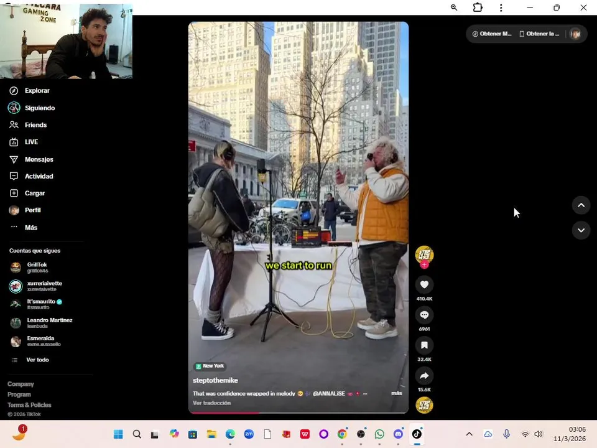Click the microphone icon in system tray
Image resolution: width=597 pixels, height=448 pixels.
pyautogui.click(x=506, y=434)
